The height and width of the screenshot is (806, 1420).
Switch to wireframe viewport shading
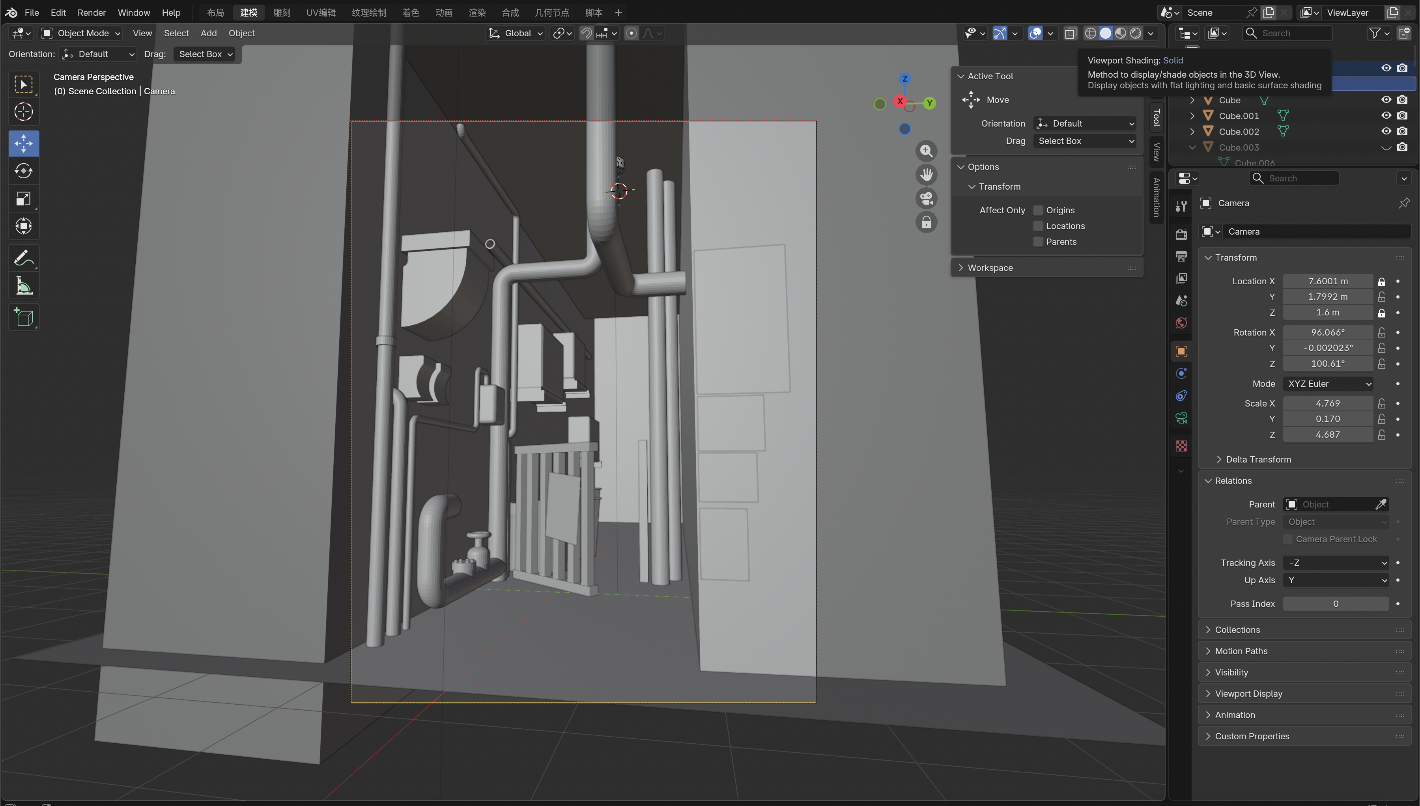pyautogui.click(x=1090, y=33)
